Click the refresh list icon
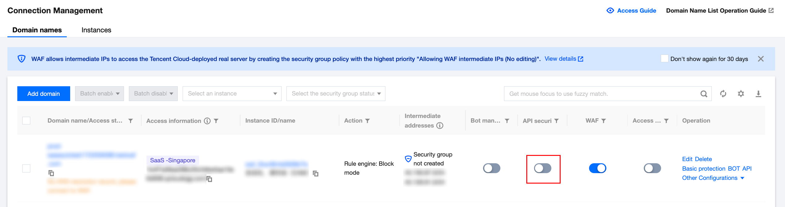 point(723,94)
